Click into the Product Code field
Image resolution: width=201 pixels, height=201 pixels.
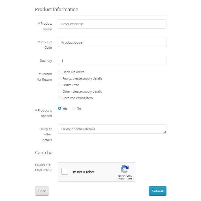pos(112,42)
